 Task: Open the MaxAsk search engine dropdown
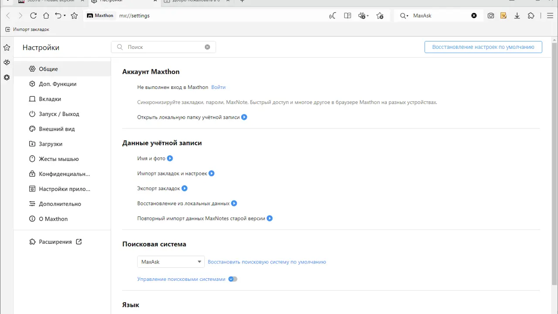170,262
